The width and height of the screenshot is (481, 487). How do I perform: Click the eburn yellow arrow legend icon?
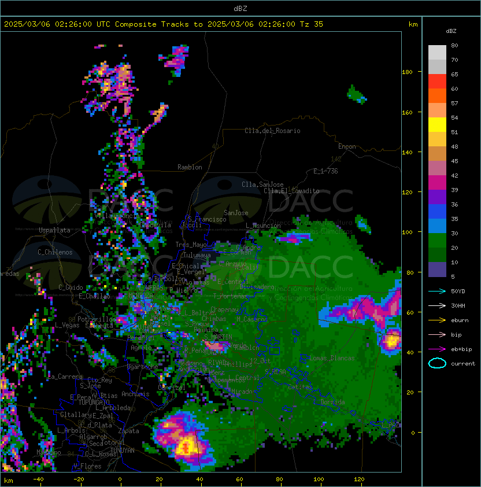point(437,320)
